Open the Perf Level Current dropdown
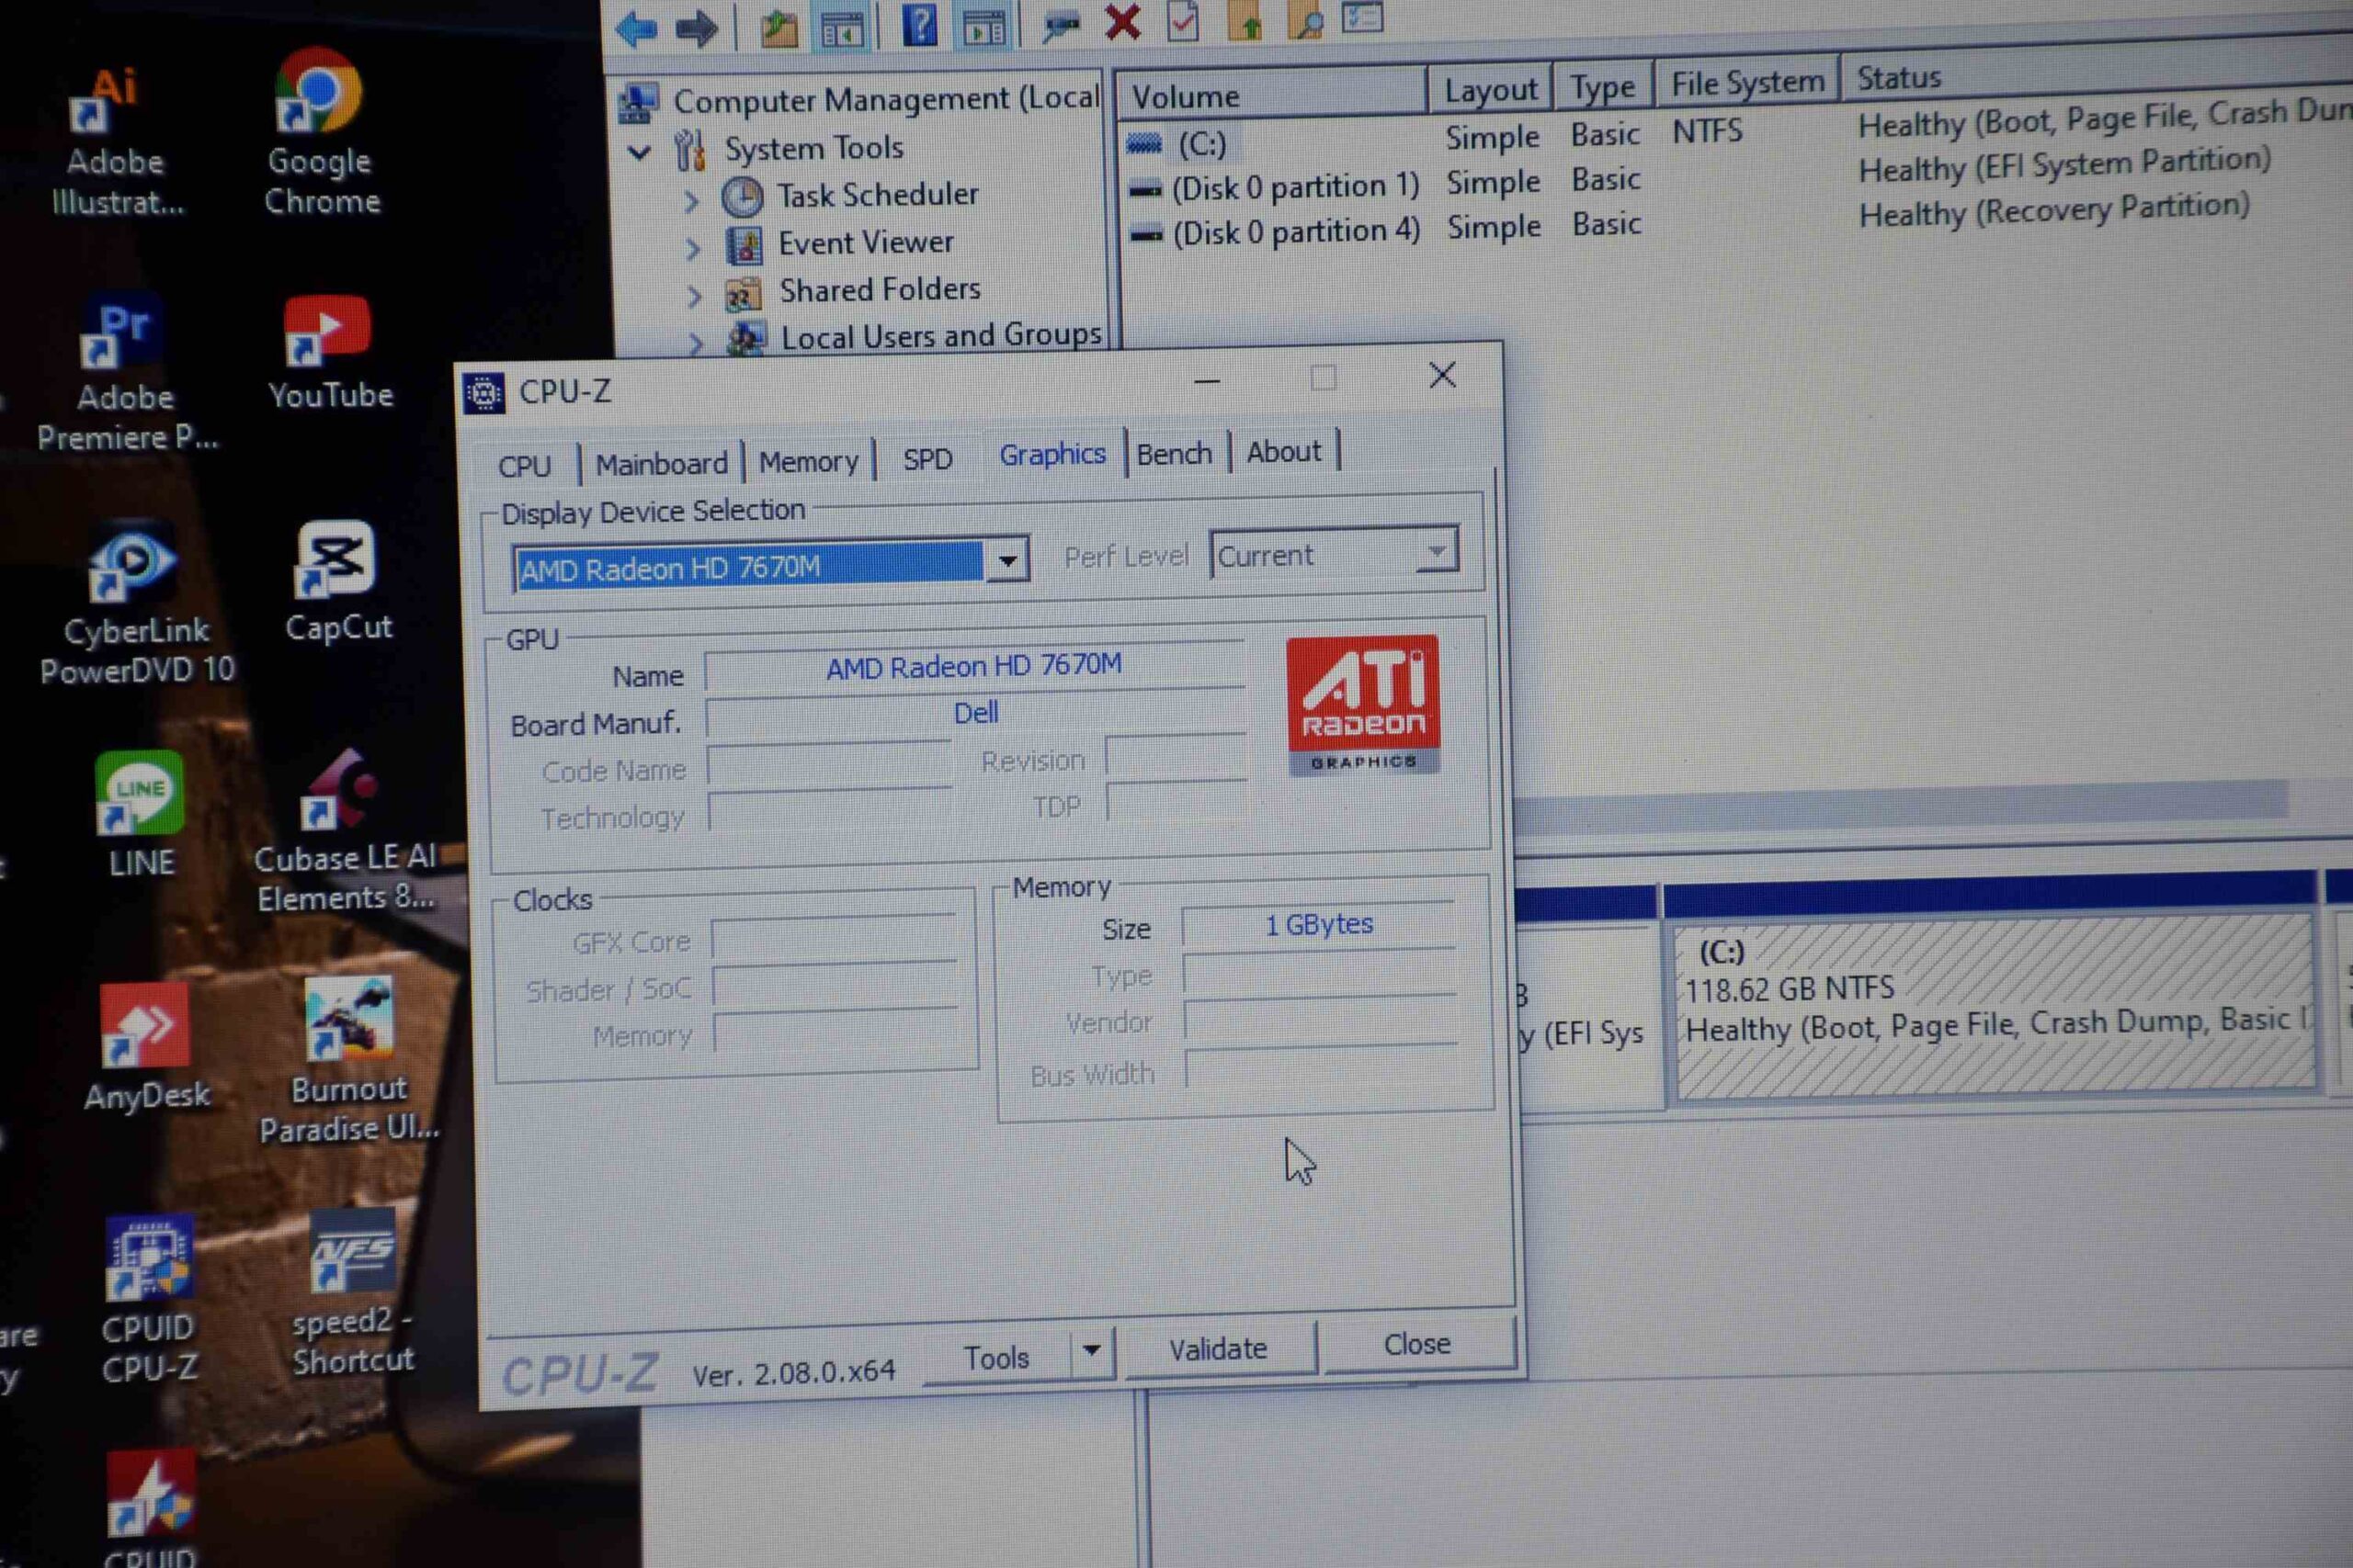This screenshot has height=1568, width=2353. click(x=1436, y=551)
